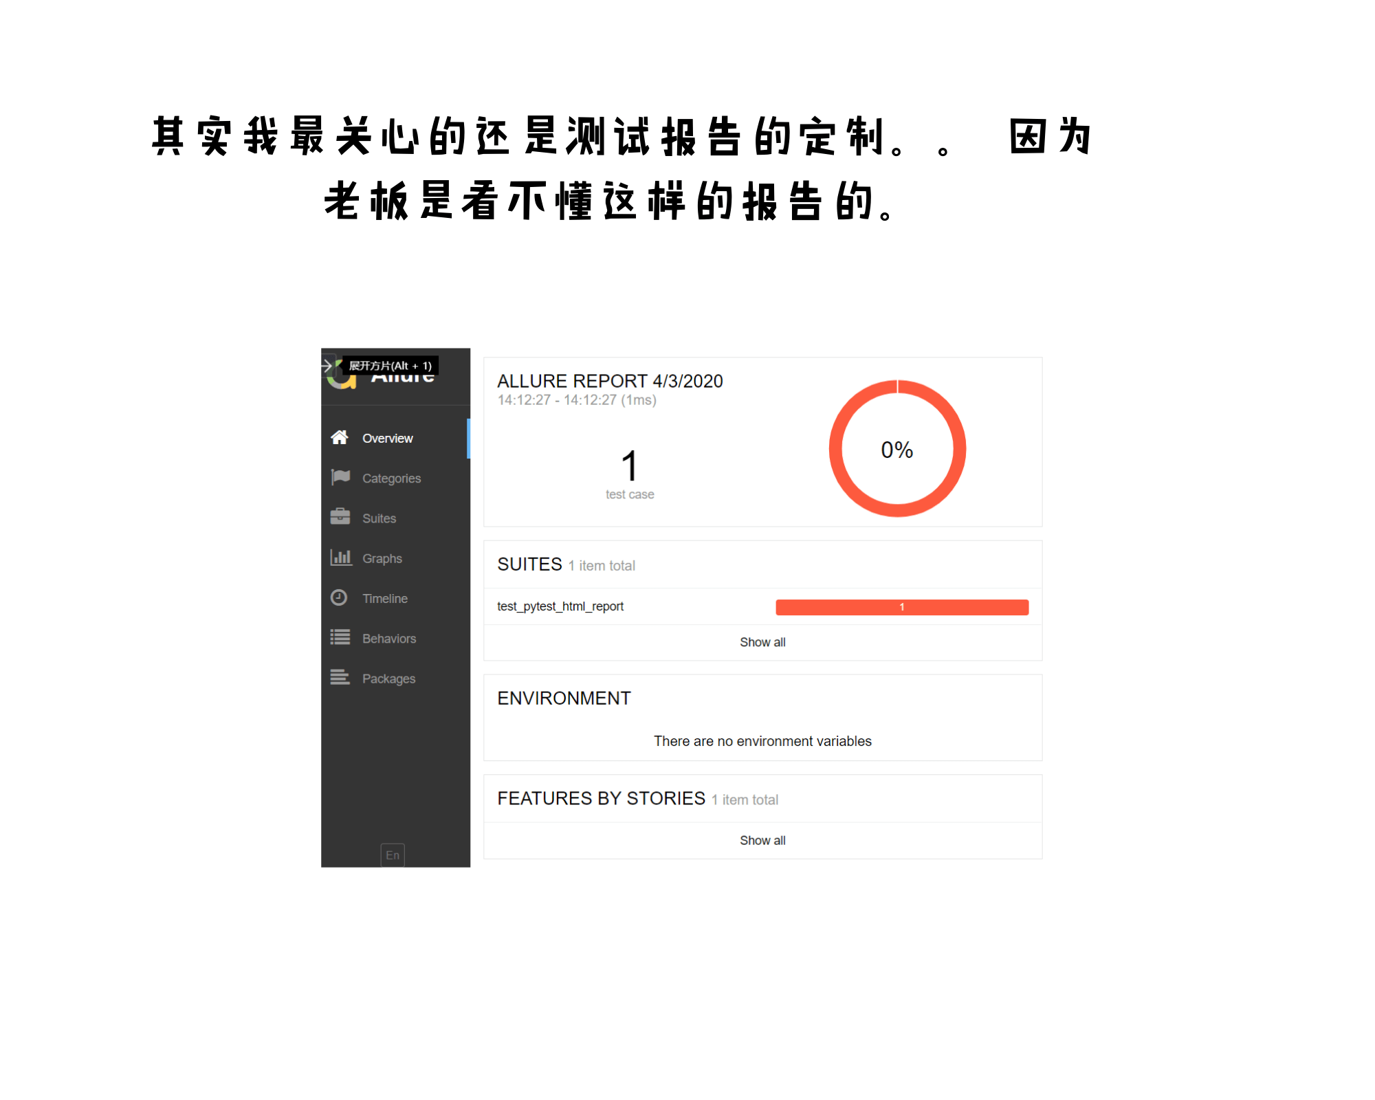
Task: Expand the tile using the arrow button
Action: pos(328,366)
